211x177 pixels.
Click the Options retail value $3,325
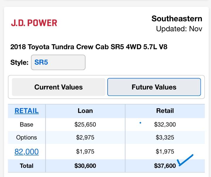click(165, 137)
